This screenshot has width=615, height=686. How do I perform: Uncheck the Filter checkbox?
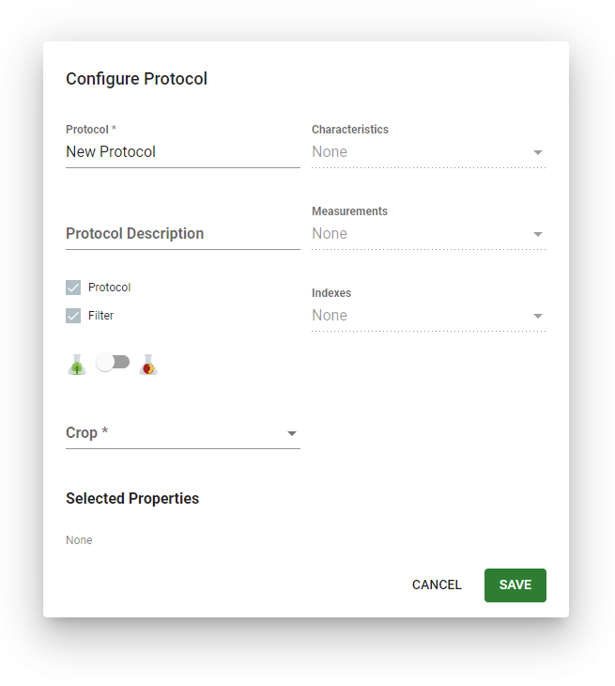[73, 316]
